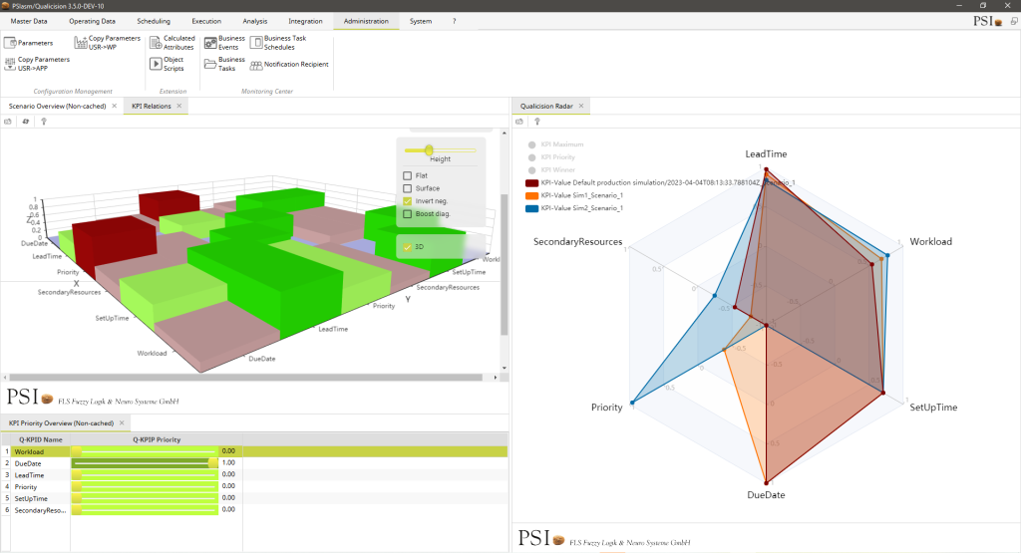This screenshot has width=1021, height=553.
Task: Click the icon beside the PSI logo, top right
Action: pos(1014,22)
